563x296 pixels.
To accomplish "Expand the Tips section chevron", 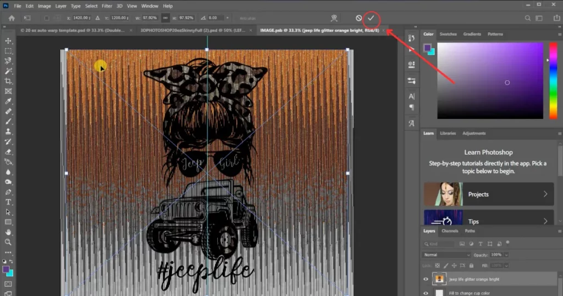I will (545, 221).
